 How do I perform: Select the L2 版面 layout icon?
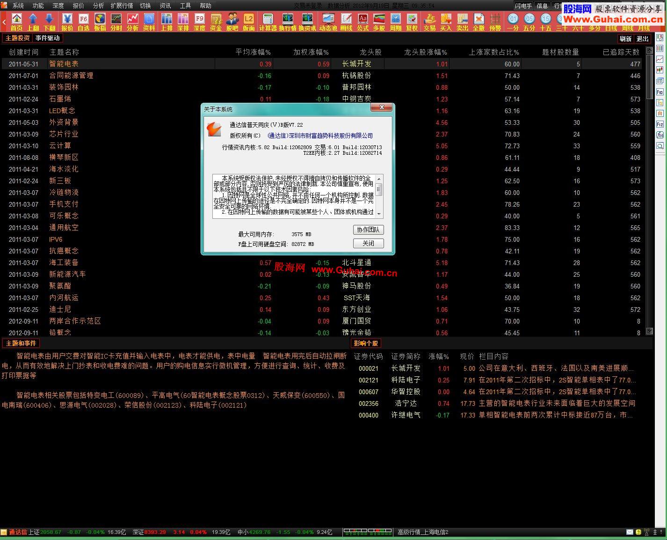(248, 22)
